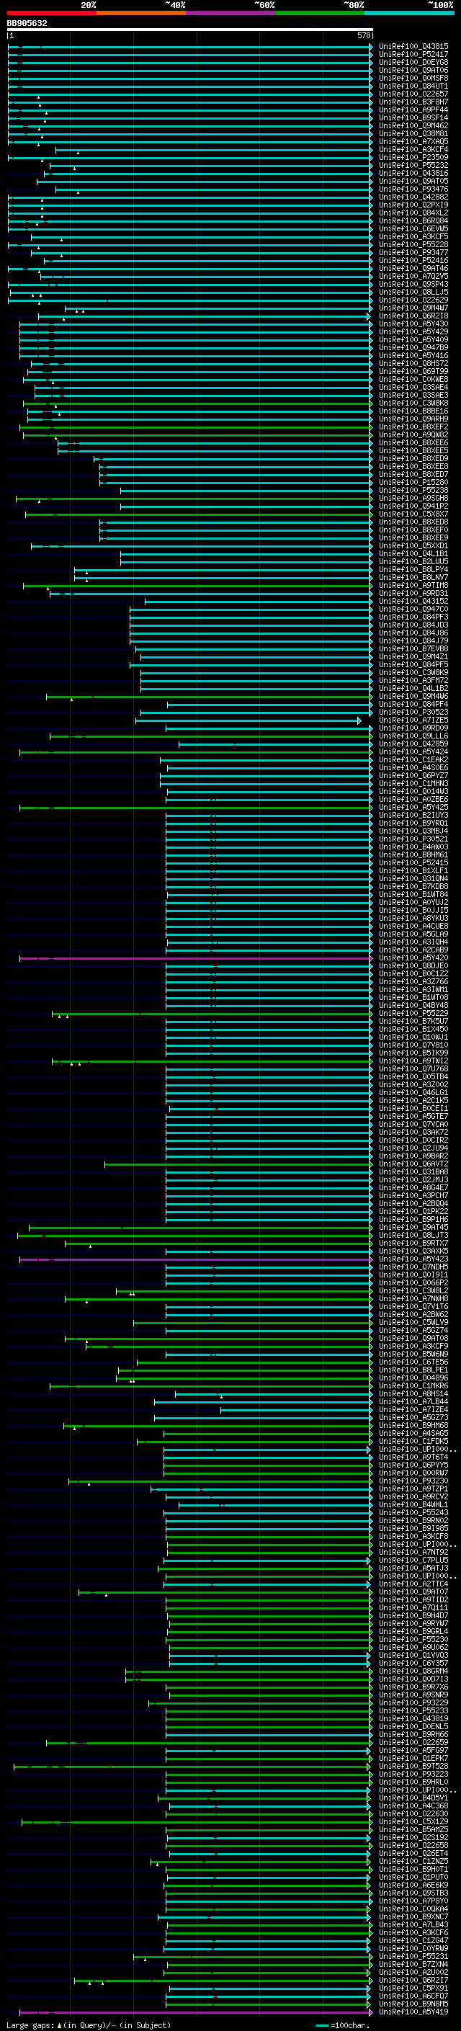Click the magenta alignment bar for UniRef100_A5Y420

[x=195, y=958]
